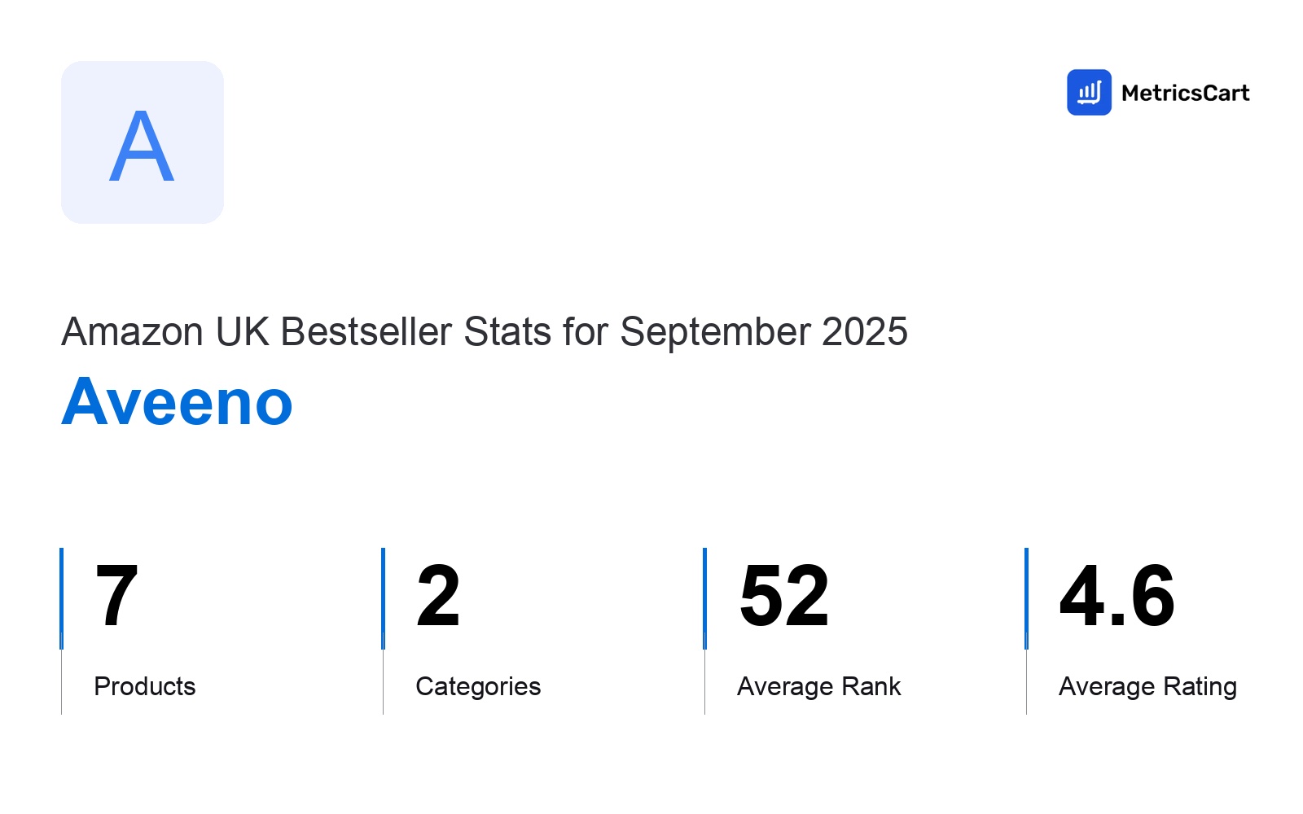Click the blue accent bar beside Categories
1303x814 pixels.
(384, 598)
